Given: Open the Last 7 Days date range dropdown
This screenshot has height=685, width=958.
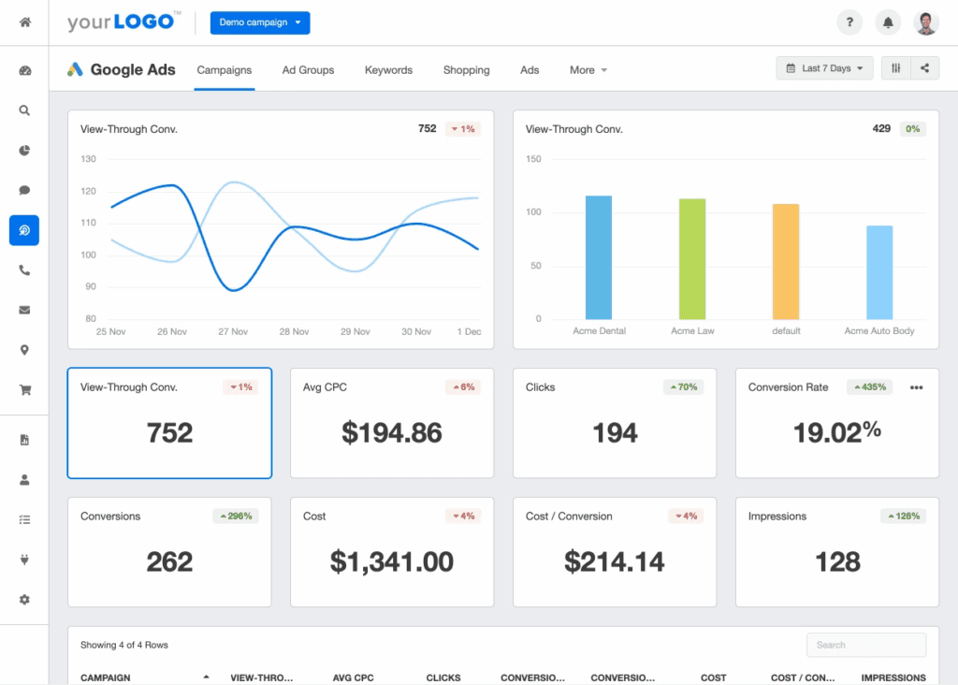Looking at the screenshot, I should pyautogui.click(x=823, y=67).
